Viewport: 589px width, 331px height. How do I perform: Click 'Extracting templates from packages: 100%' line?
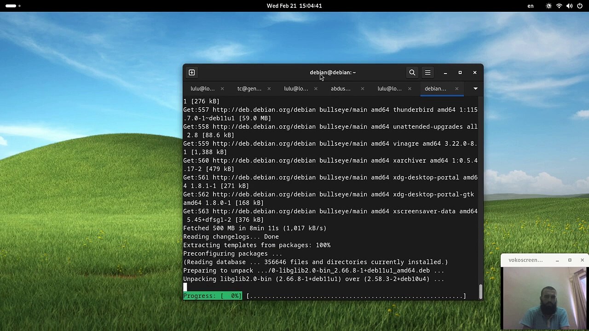point(257,245)
